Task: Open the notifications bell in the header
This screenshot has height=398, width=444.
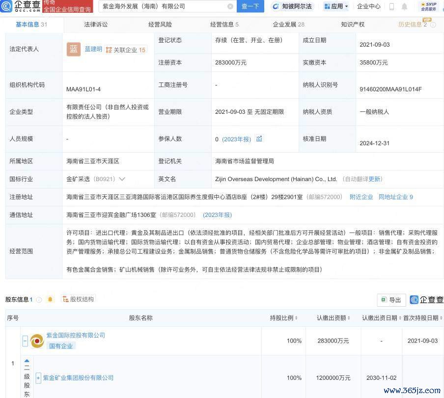Action: tap(404, 6)
